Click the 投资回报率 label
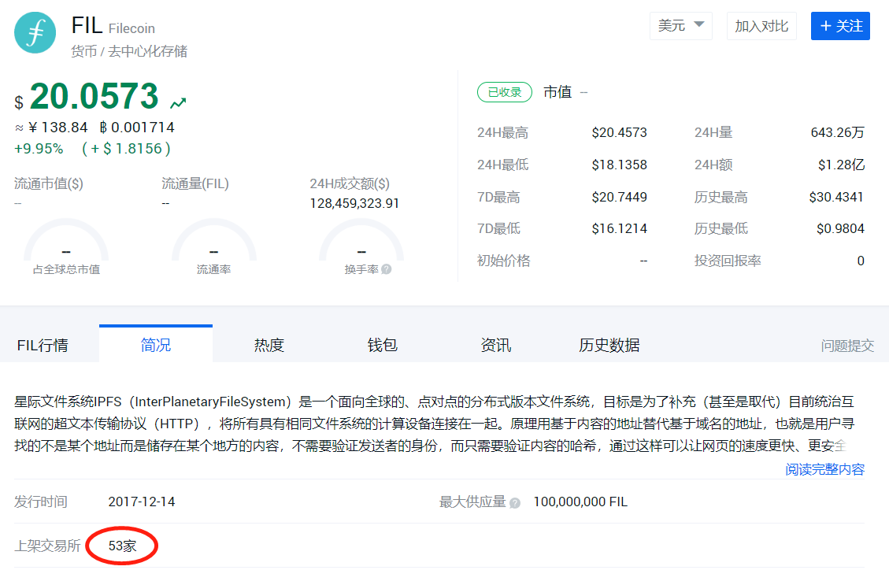Screen dimensions: 889x570 (728, 261)
